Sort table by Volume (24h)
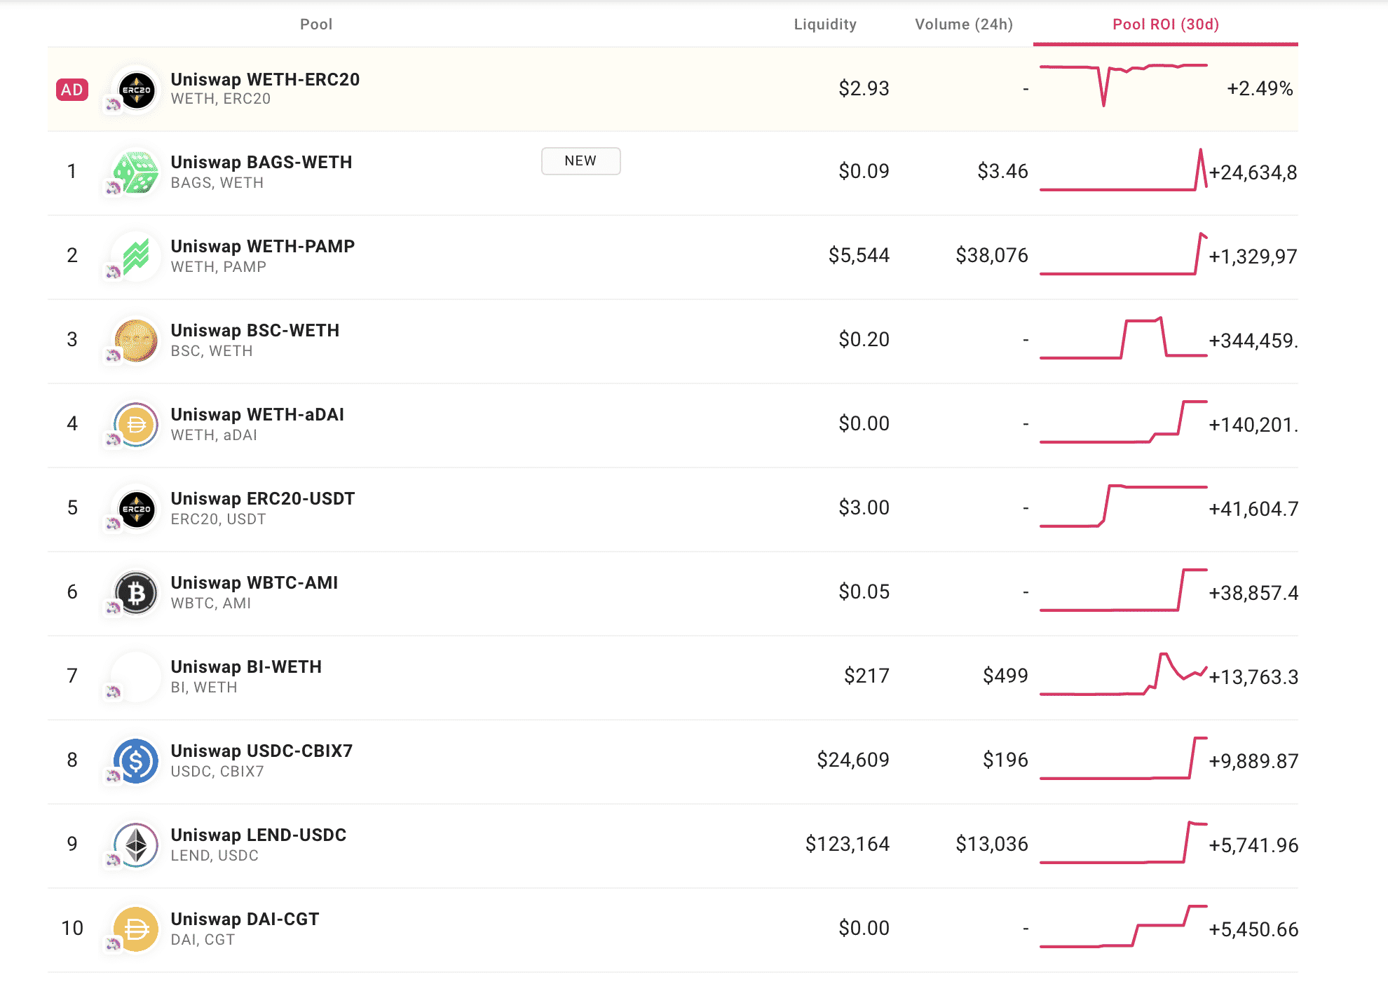This screenshot has height=1005, width=1388. coord(964,25)
